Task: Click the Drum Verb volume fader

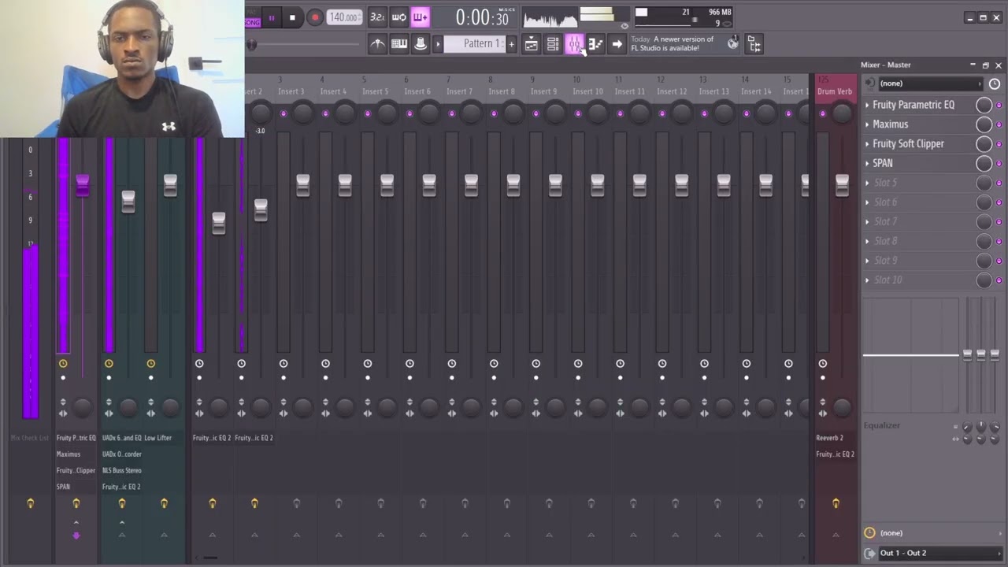Action: click(842, 185)
